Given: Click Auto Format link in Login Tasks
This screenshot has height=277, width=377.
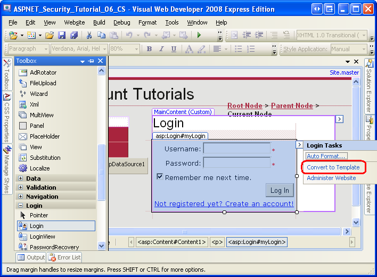Looking at the screenshot, I should coord(326,156).
